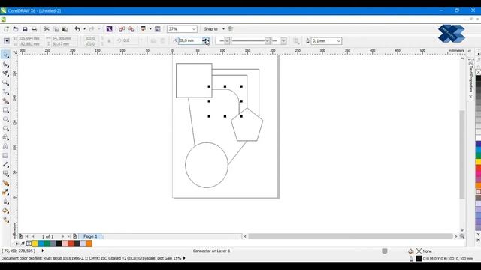The height and width of the screenshot is (270, 481).
Task: Select the Dimension tool in the toolbox
Action: click(x=5, y=165)
